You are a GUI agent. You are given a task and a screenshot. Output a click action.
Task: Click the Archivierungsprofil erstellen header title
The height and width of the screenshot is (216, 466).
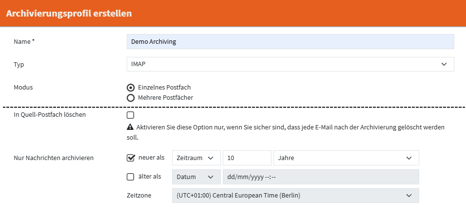click(69, 14)
